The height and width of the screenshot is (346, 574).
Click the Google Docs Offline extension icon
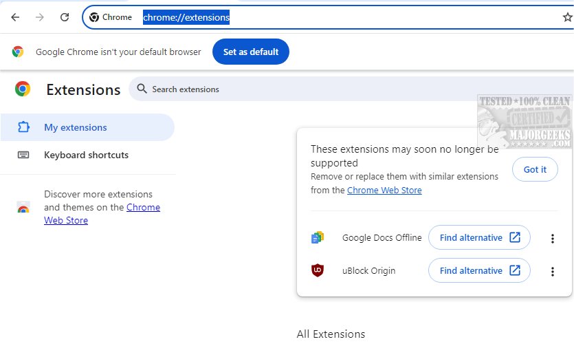[x=317, y=238]
